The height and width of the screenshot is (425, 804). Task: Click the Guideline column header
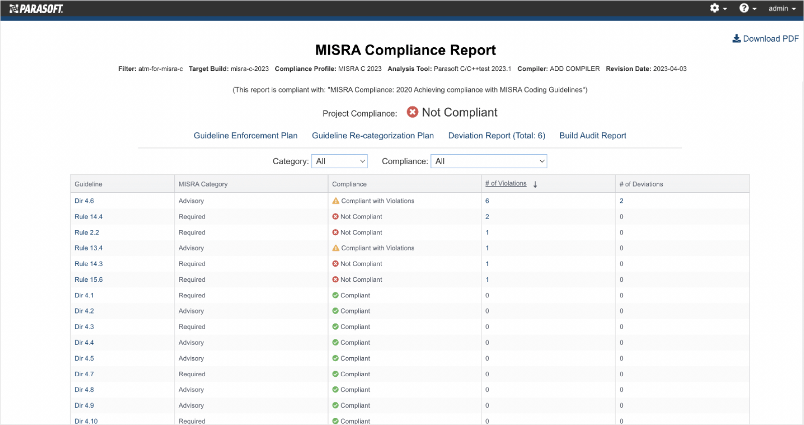(88, 184)
